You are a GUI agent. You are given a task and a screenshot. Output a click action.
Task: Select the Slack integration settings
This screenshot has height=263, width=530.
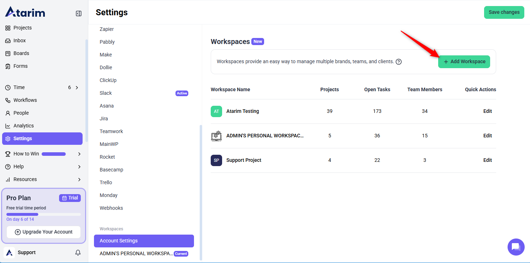106,93
